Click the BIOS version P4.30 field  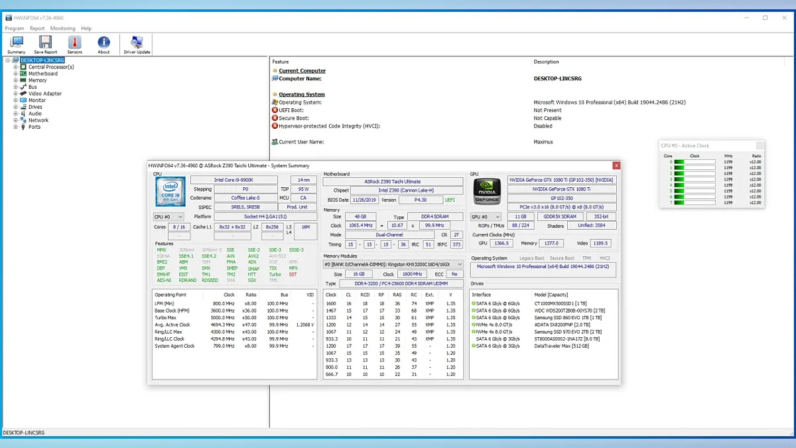420,199
